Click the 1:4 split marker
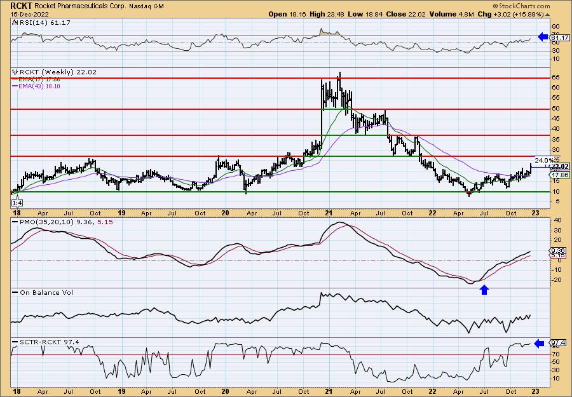 [16, 203]
